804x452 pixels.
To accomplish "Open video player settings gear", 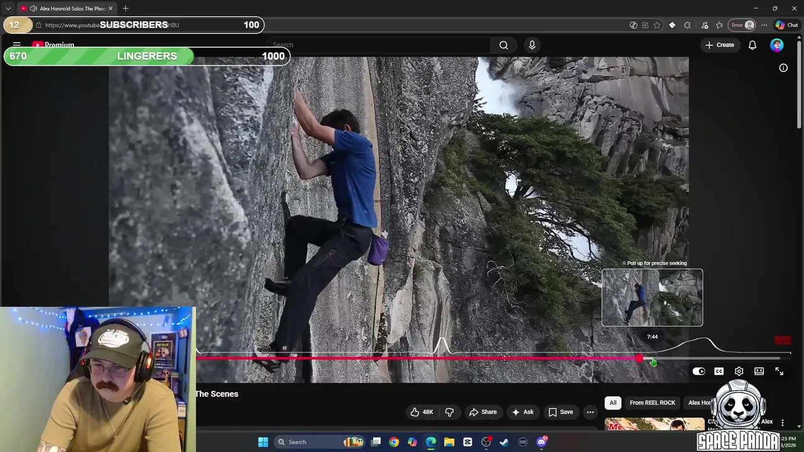I will point(739,371).
